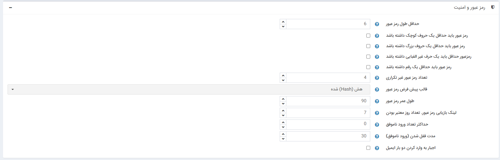
Task: Increase حداکثر تعداد ورود ناموفق with up arrow
Action: tap(283, 122)
